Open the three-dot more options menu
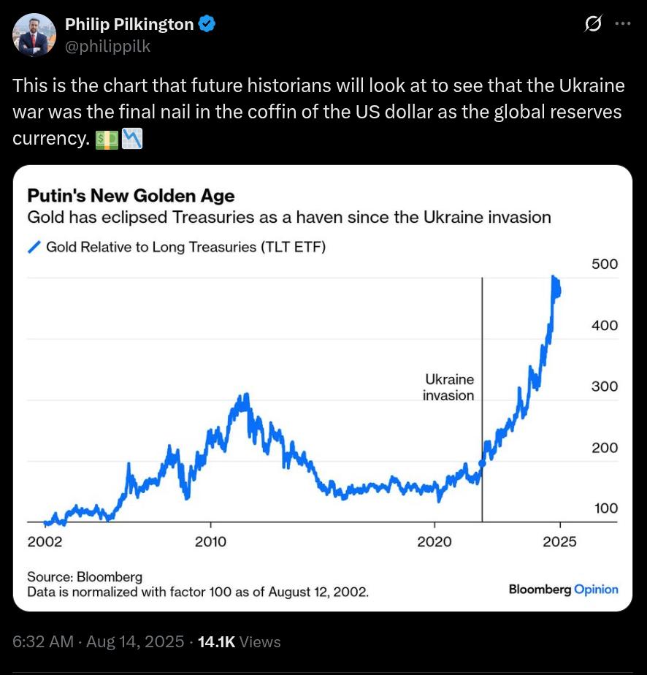Viewport: 647px width, 675px height. (x=622, y=23)
